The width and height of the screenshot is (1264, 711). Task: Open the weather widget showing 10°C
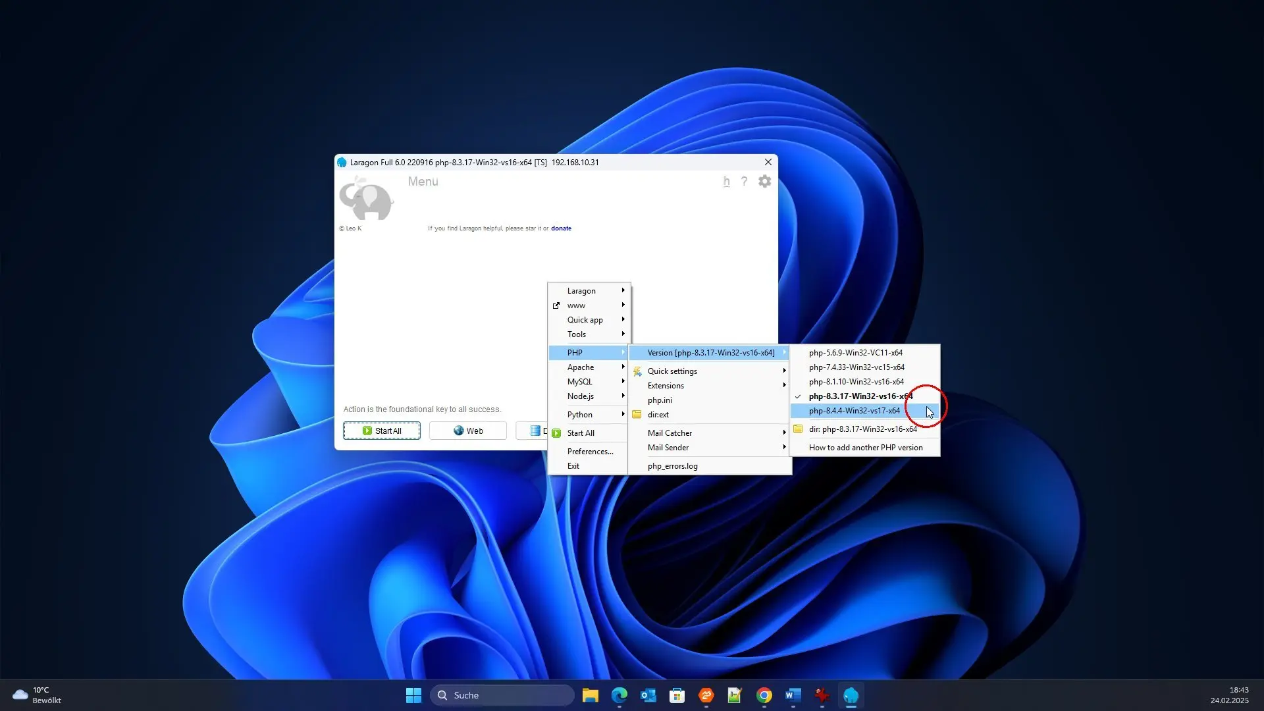[37, 695]
